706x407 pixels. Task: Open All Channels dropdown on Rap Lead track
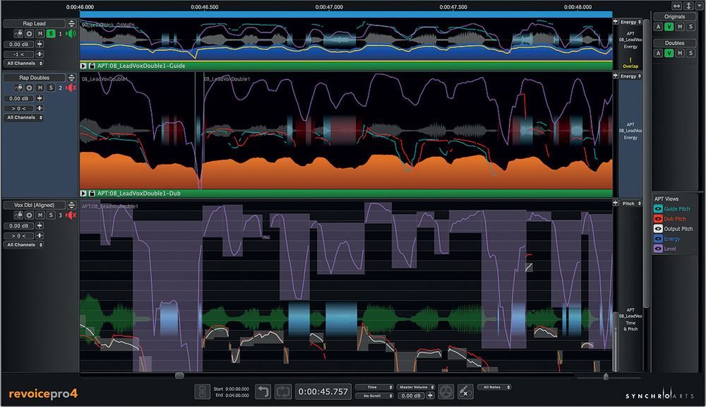23,64
